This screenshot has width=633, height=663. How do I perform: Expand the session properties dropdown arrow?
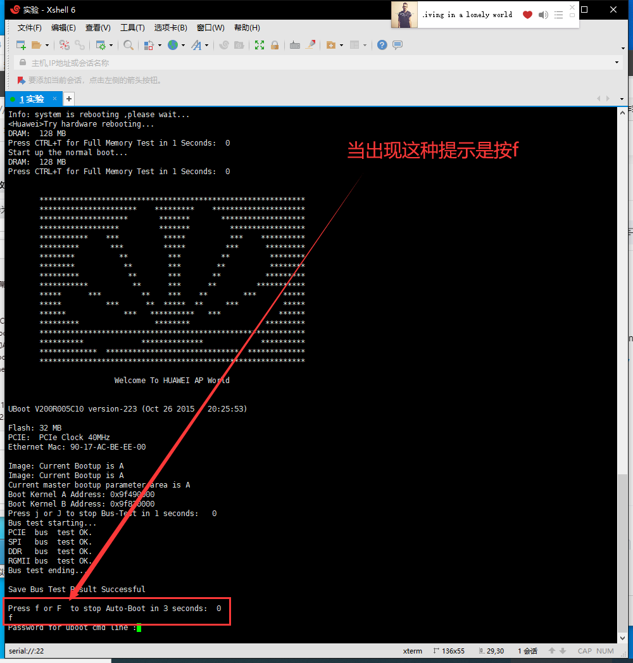click(111, 45)
